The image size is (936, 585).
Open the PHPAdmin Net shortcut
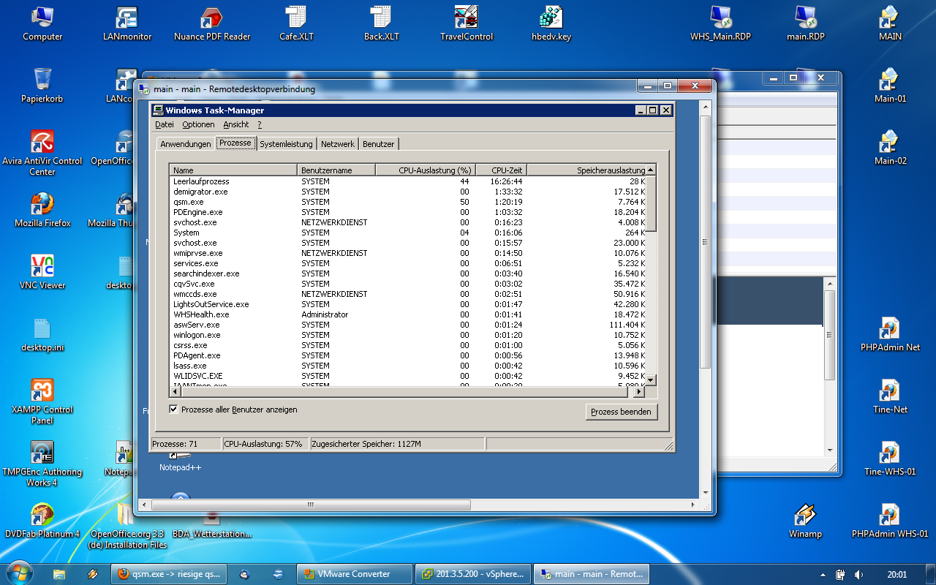pyautogui.click(x=890, y=334)
